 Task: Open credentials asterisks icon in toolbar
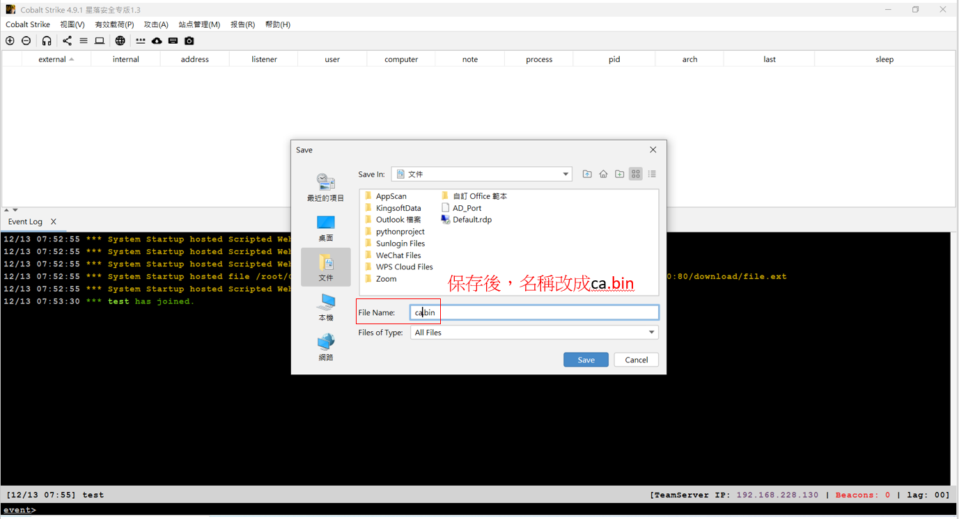(x=140, y=41)
